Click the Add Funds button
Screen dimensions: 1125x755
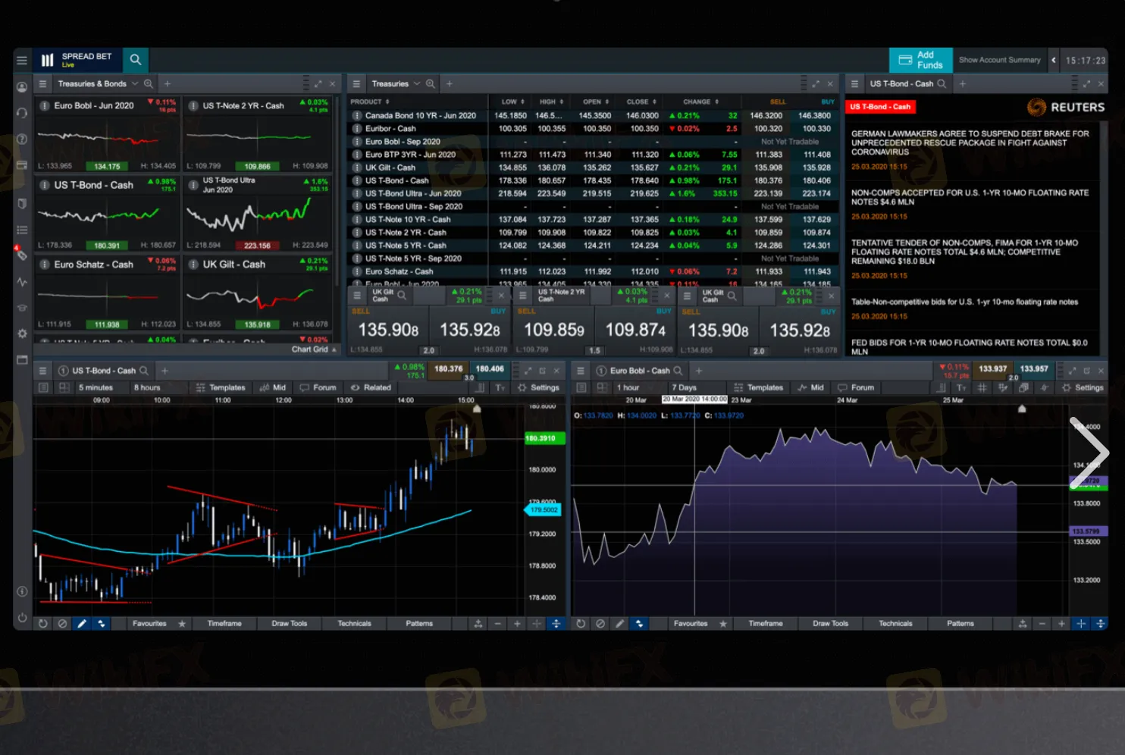coord(920,60)
